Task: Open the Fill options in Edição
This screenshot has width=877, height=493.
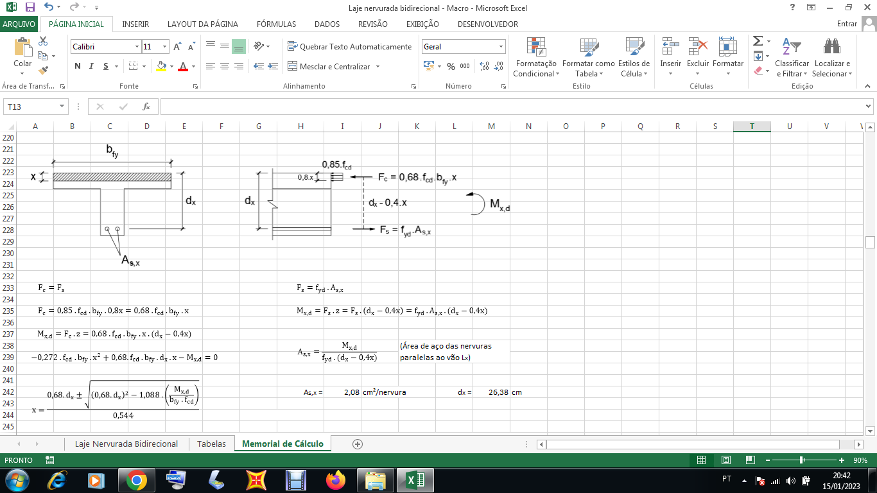Action: [758, 56]
